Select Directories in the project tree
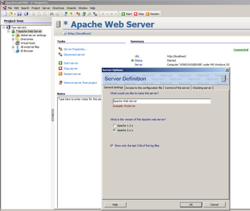 pos(27,39)
